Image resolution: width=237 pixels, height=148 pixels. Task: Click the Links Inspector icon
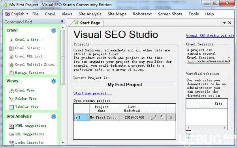11,143
